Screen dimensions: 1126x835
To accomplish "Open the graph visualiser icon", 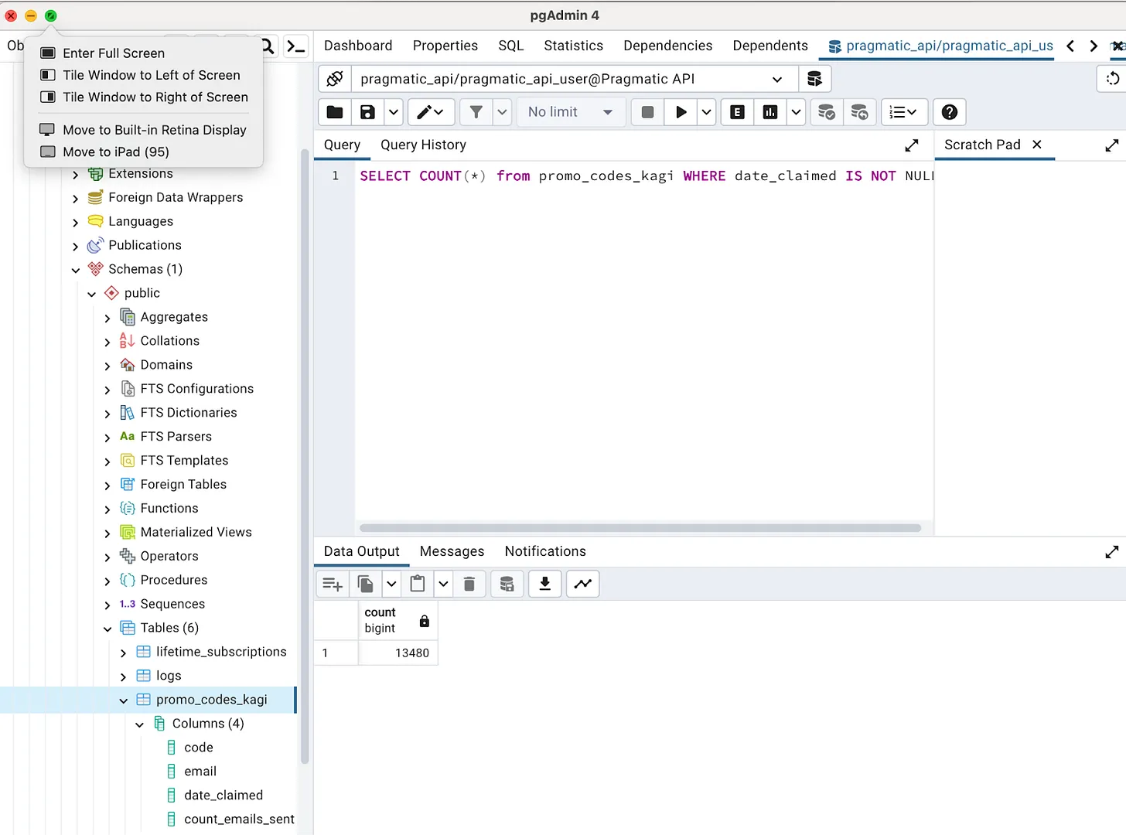I will 583,584.
